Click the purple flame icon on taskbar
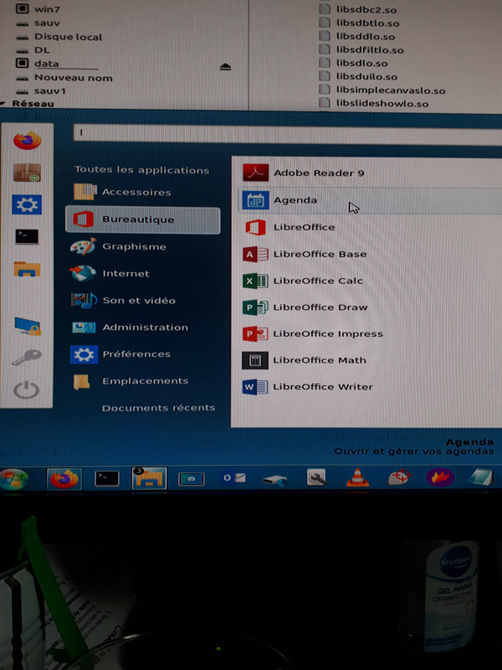 (440, 477)
